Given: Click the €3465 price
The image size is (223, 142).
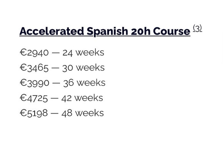Looking at the screenshot, I should pos(34,68).
